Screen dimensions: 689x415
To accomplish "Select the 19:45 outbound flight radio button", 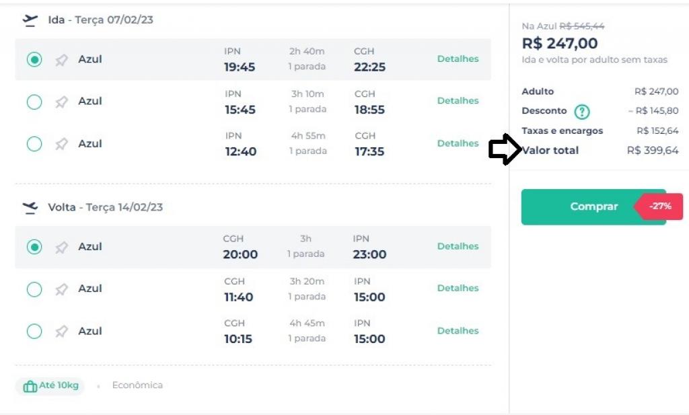I will pos(34,60).
